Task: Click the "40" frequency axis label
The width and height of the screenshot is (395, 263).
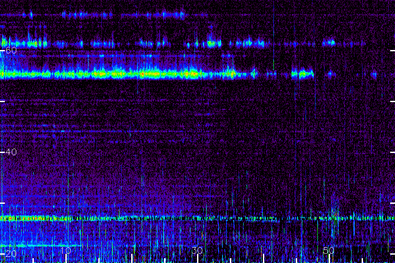Action: (11, 152)
